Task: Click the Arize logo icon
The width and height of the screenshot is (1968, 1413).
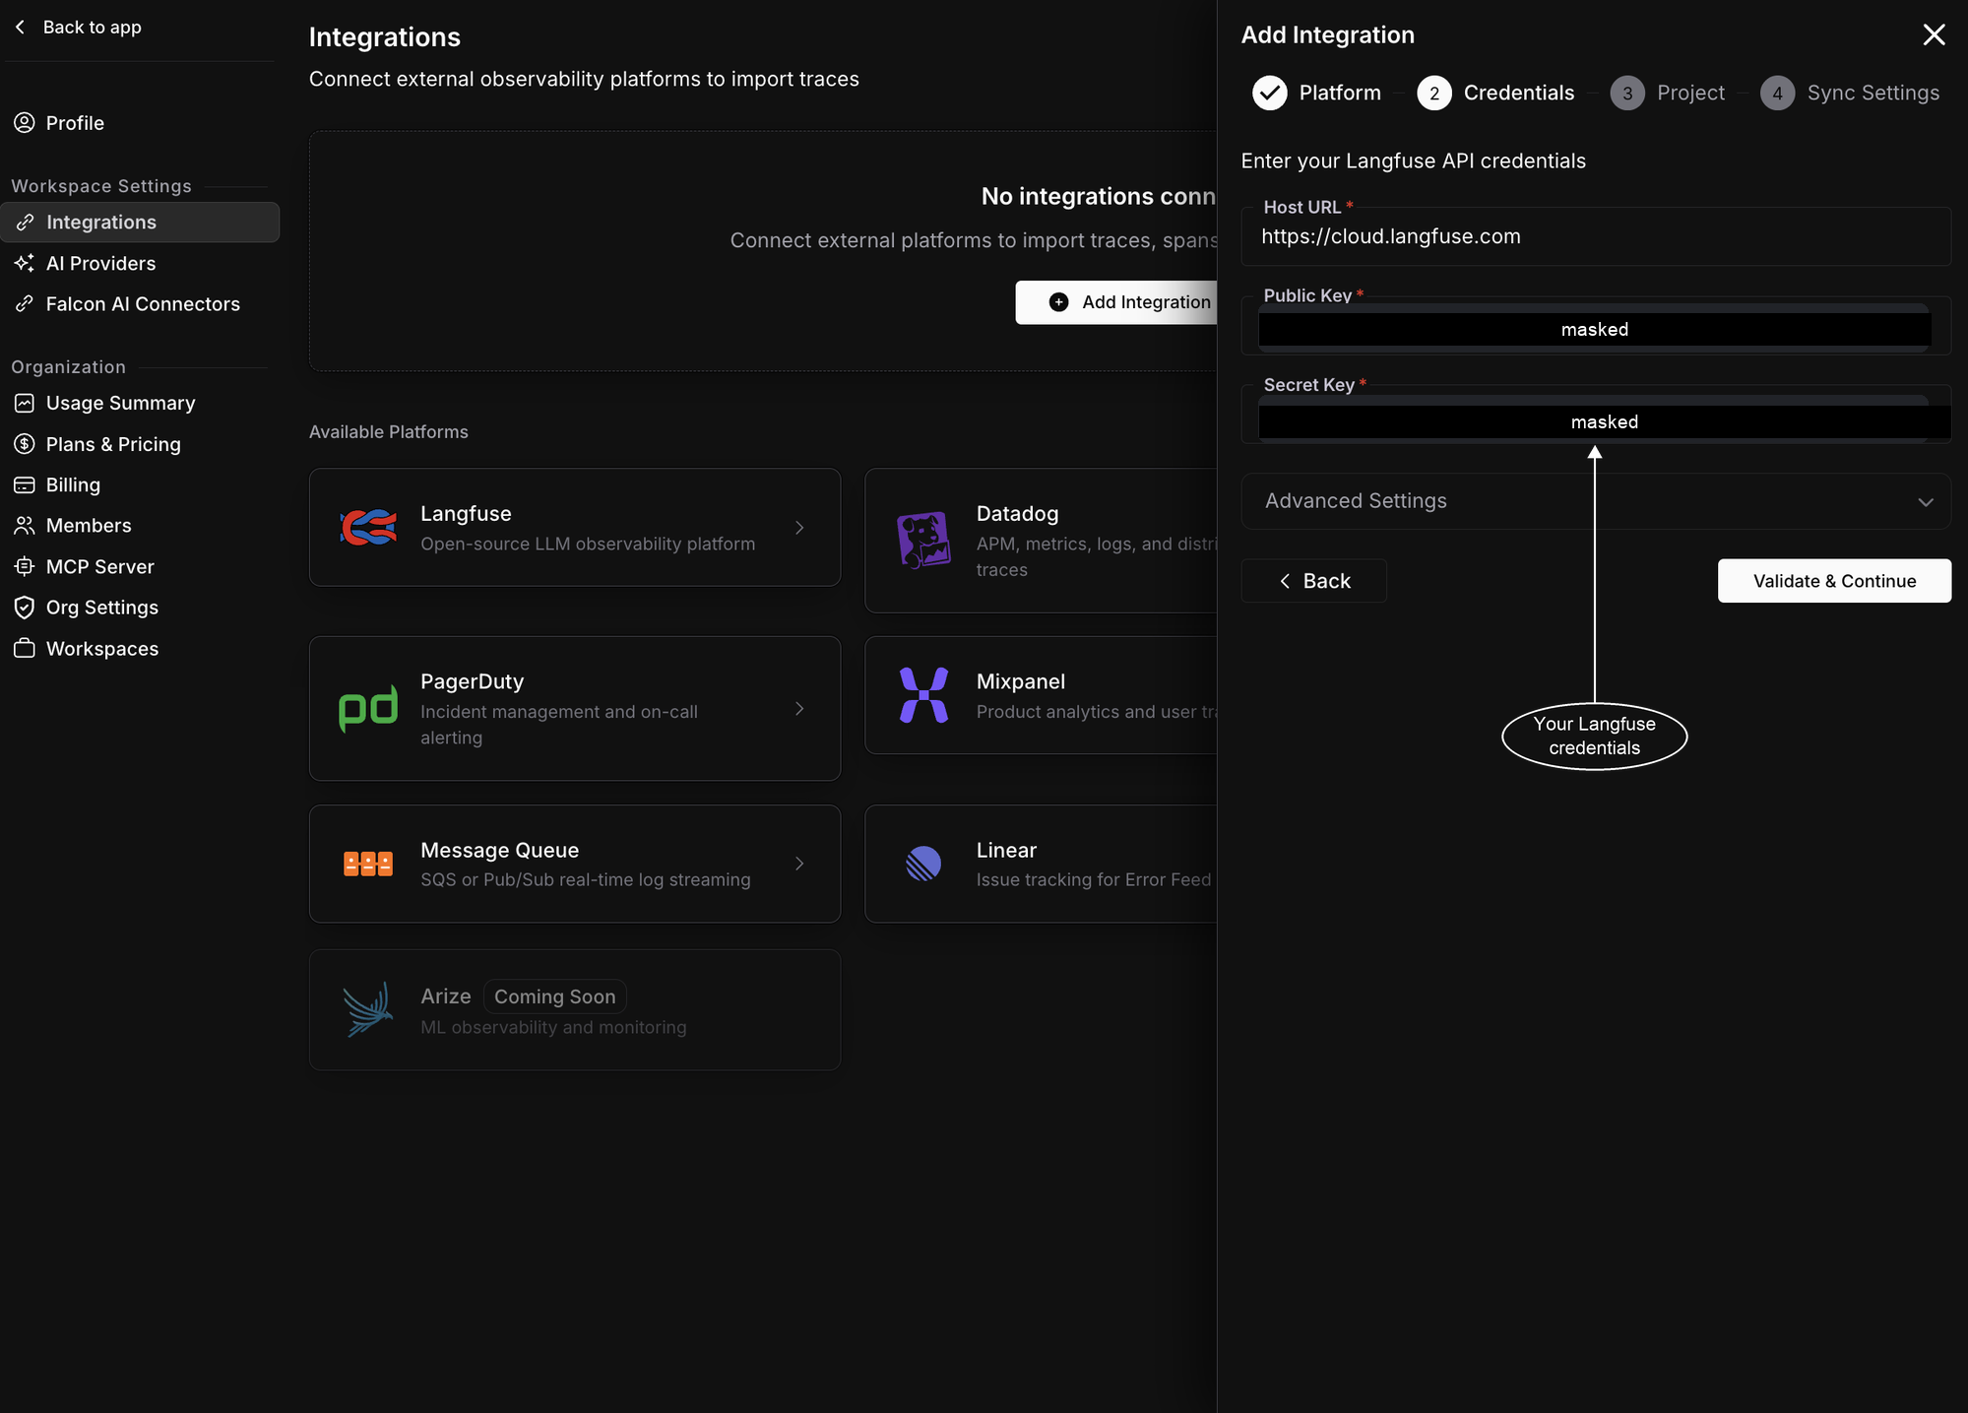Action: tap(368, 1009)
